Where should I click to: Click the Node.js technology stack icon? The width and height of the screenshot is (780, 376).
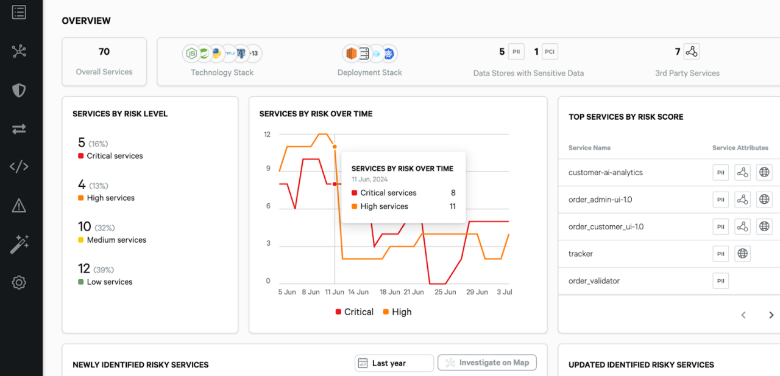point(192,54)
